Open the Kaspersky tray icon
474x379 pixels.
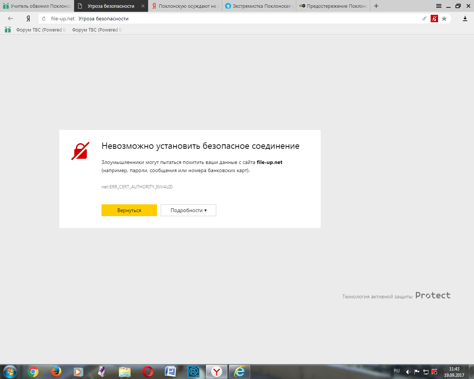434,372
